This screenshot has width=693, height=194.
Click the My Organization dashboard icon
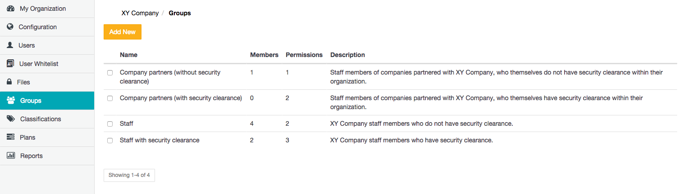(x=11, y=9)
